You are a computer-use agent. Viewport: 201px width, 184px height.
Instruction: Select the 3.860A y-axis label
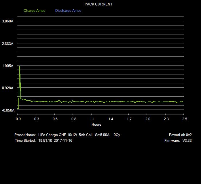[7, 21]
